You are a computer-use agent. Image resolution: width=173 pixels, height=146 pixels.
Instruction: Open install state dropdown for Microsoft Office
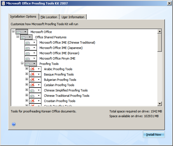point(22,32)
